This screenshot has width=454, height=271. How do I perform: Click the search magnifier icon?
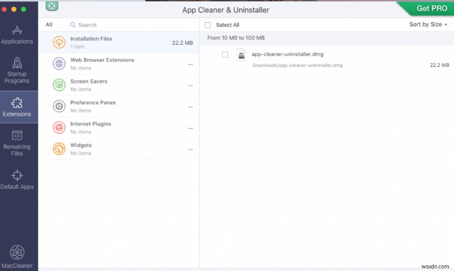click(73, 25)
